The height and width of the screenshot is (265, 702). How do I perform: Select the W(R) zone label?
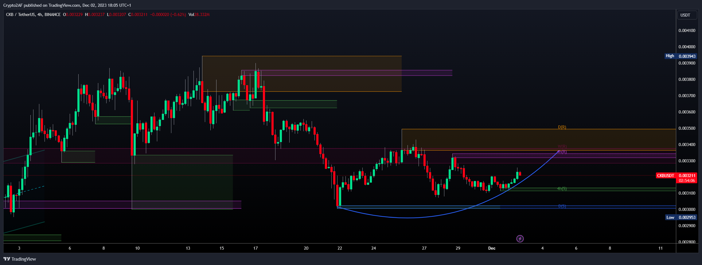coord(562,146)
